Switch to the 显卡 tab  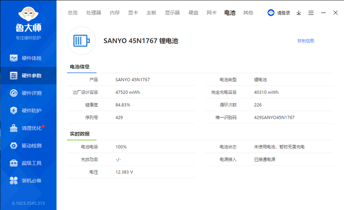[x=133, y=13]
